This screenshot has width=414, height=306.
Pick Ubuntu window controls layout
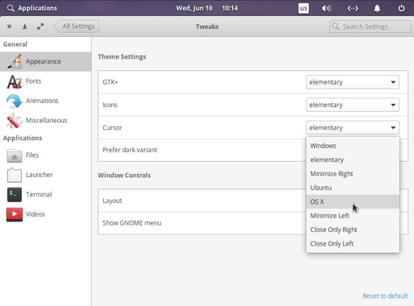click(x=321, y=188)
